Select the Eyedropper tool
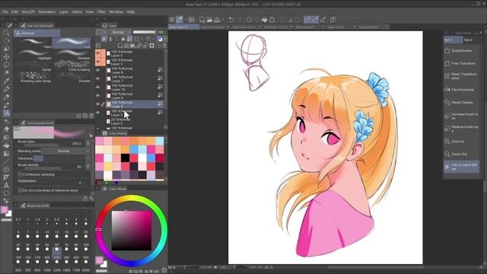Viewport: 487px width, 274px height. pos(6,81)
